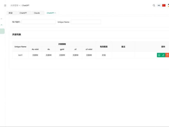This screenshot has width=169, height=127.
Task: Delete the test1 row with trash icon
Action: click(x=167, y=55)
